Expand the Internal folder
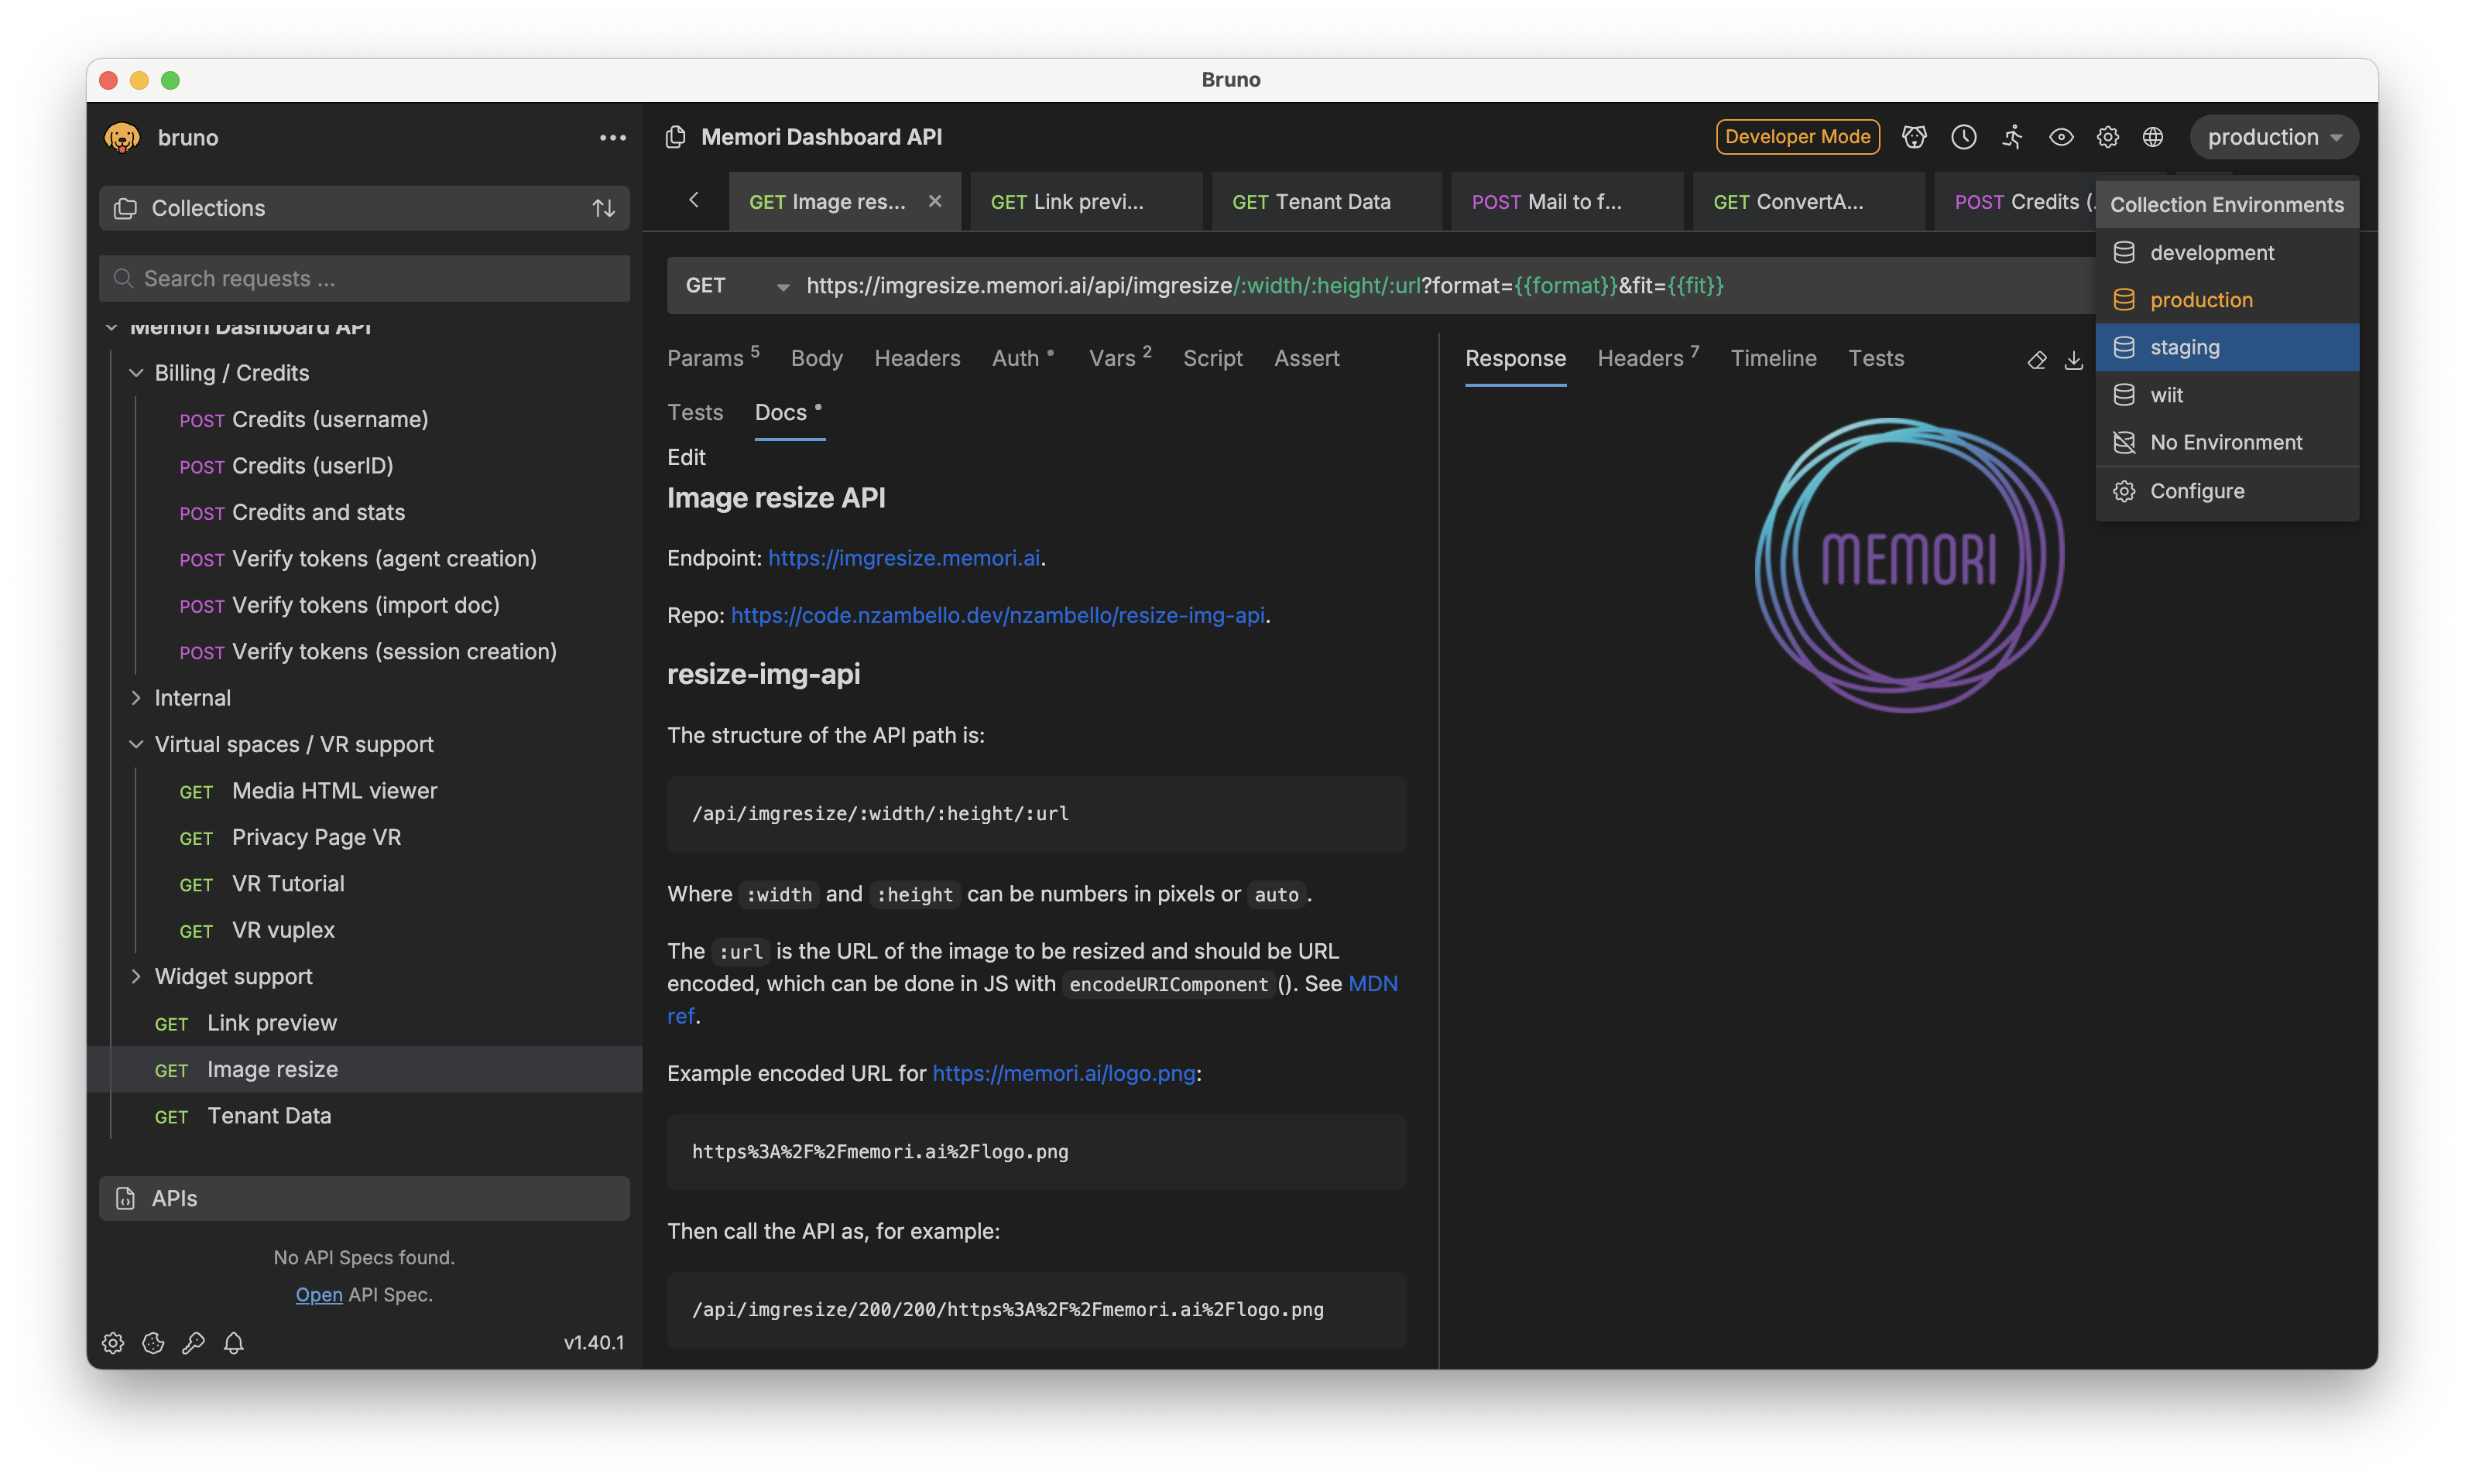The width and height of the screenshot is (2465, 1484). (x=192, y=698)
